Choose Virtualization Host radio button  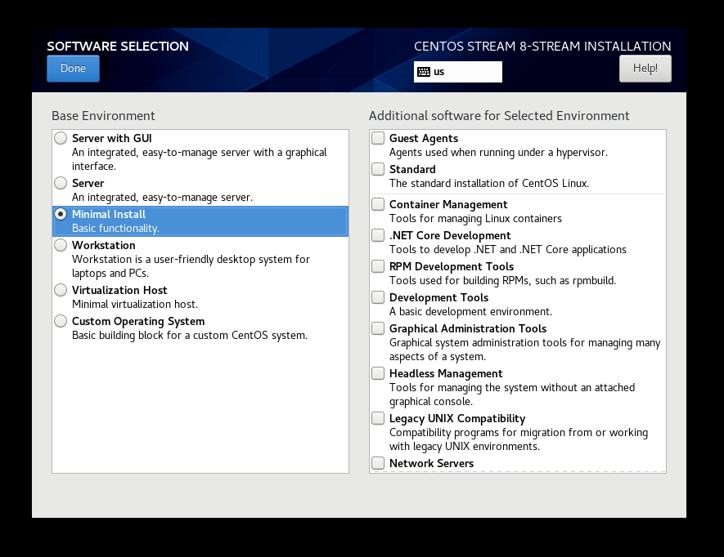click(x=61, y=290)
